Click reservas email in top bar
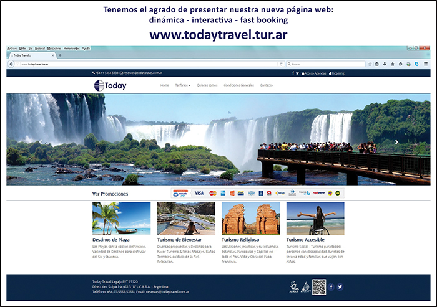 pos(141,73)
